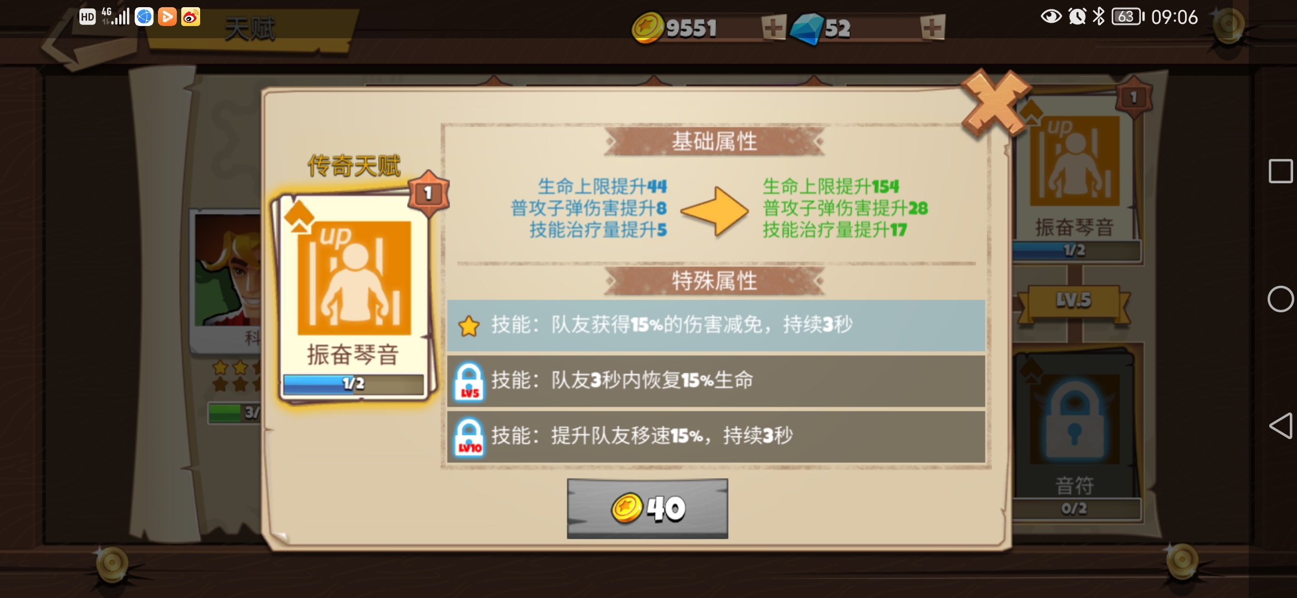Tap the gold coin currency icon
This screenshot has height=598, width=1297.
coord(647,27)
